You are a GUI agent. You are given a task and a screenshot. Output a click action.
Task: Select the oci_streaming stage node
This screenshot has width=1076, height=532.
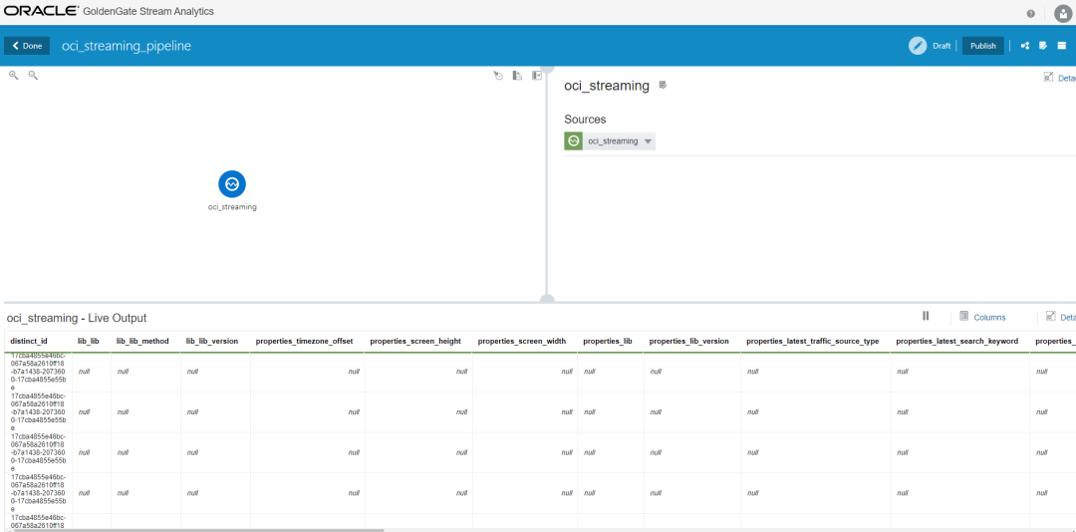[232, 184]
